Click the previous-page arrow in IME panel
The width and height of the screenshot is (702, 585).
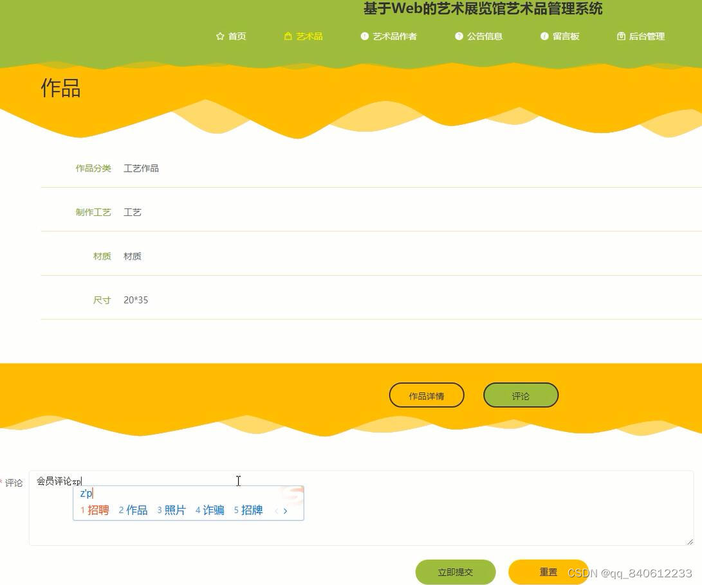(277, 510)
